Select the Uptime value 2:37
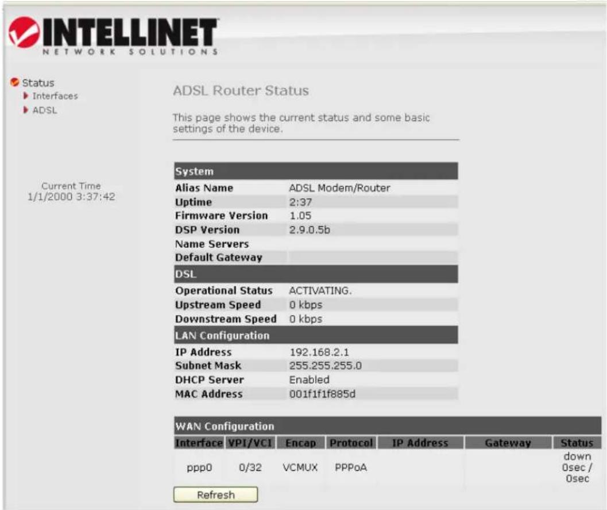Image resolution: width=607 pixels, height=510 pixels. tap(300, 202)
